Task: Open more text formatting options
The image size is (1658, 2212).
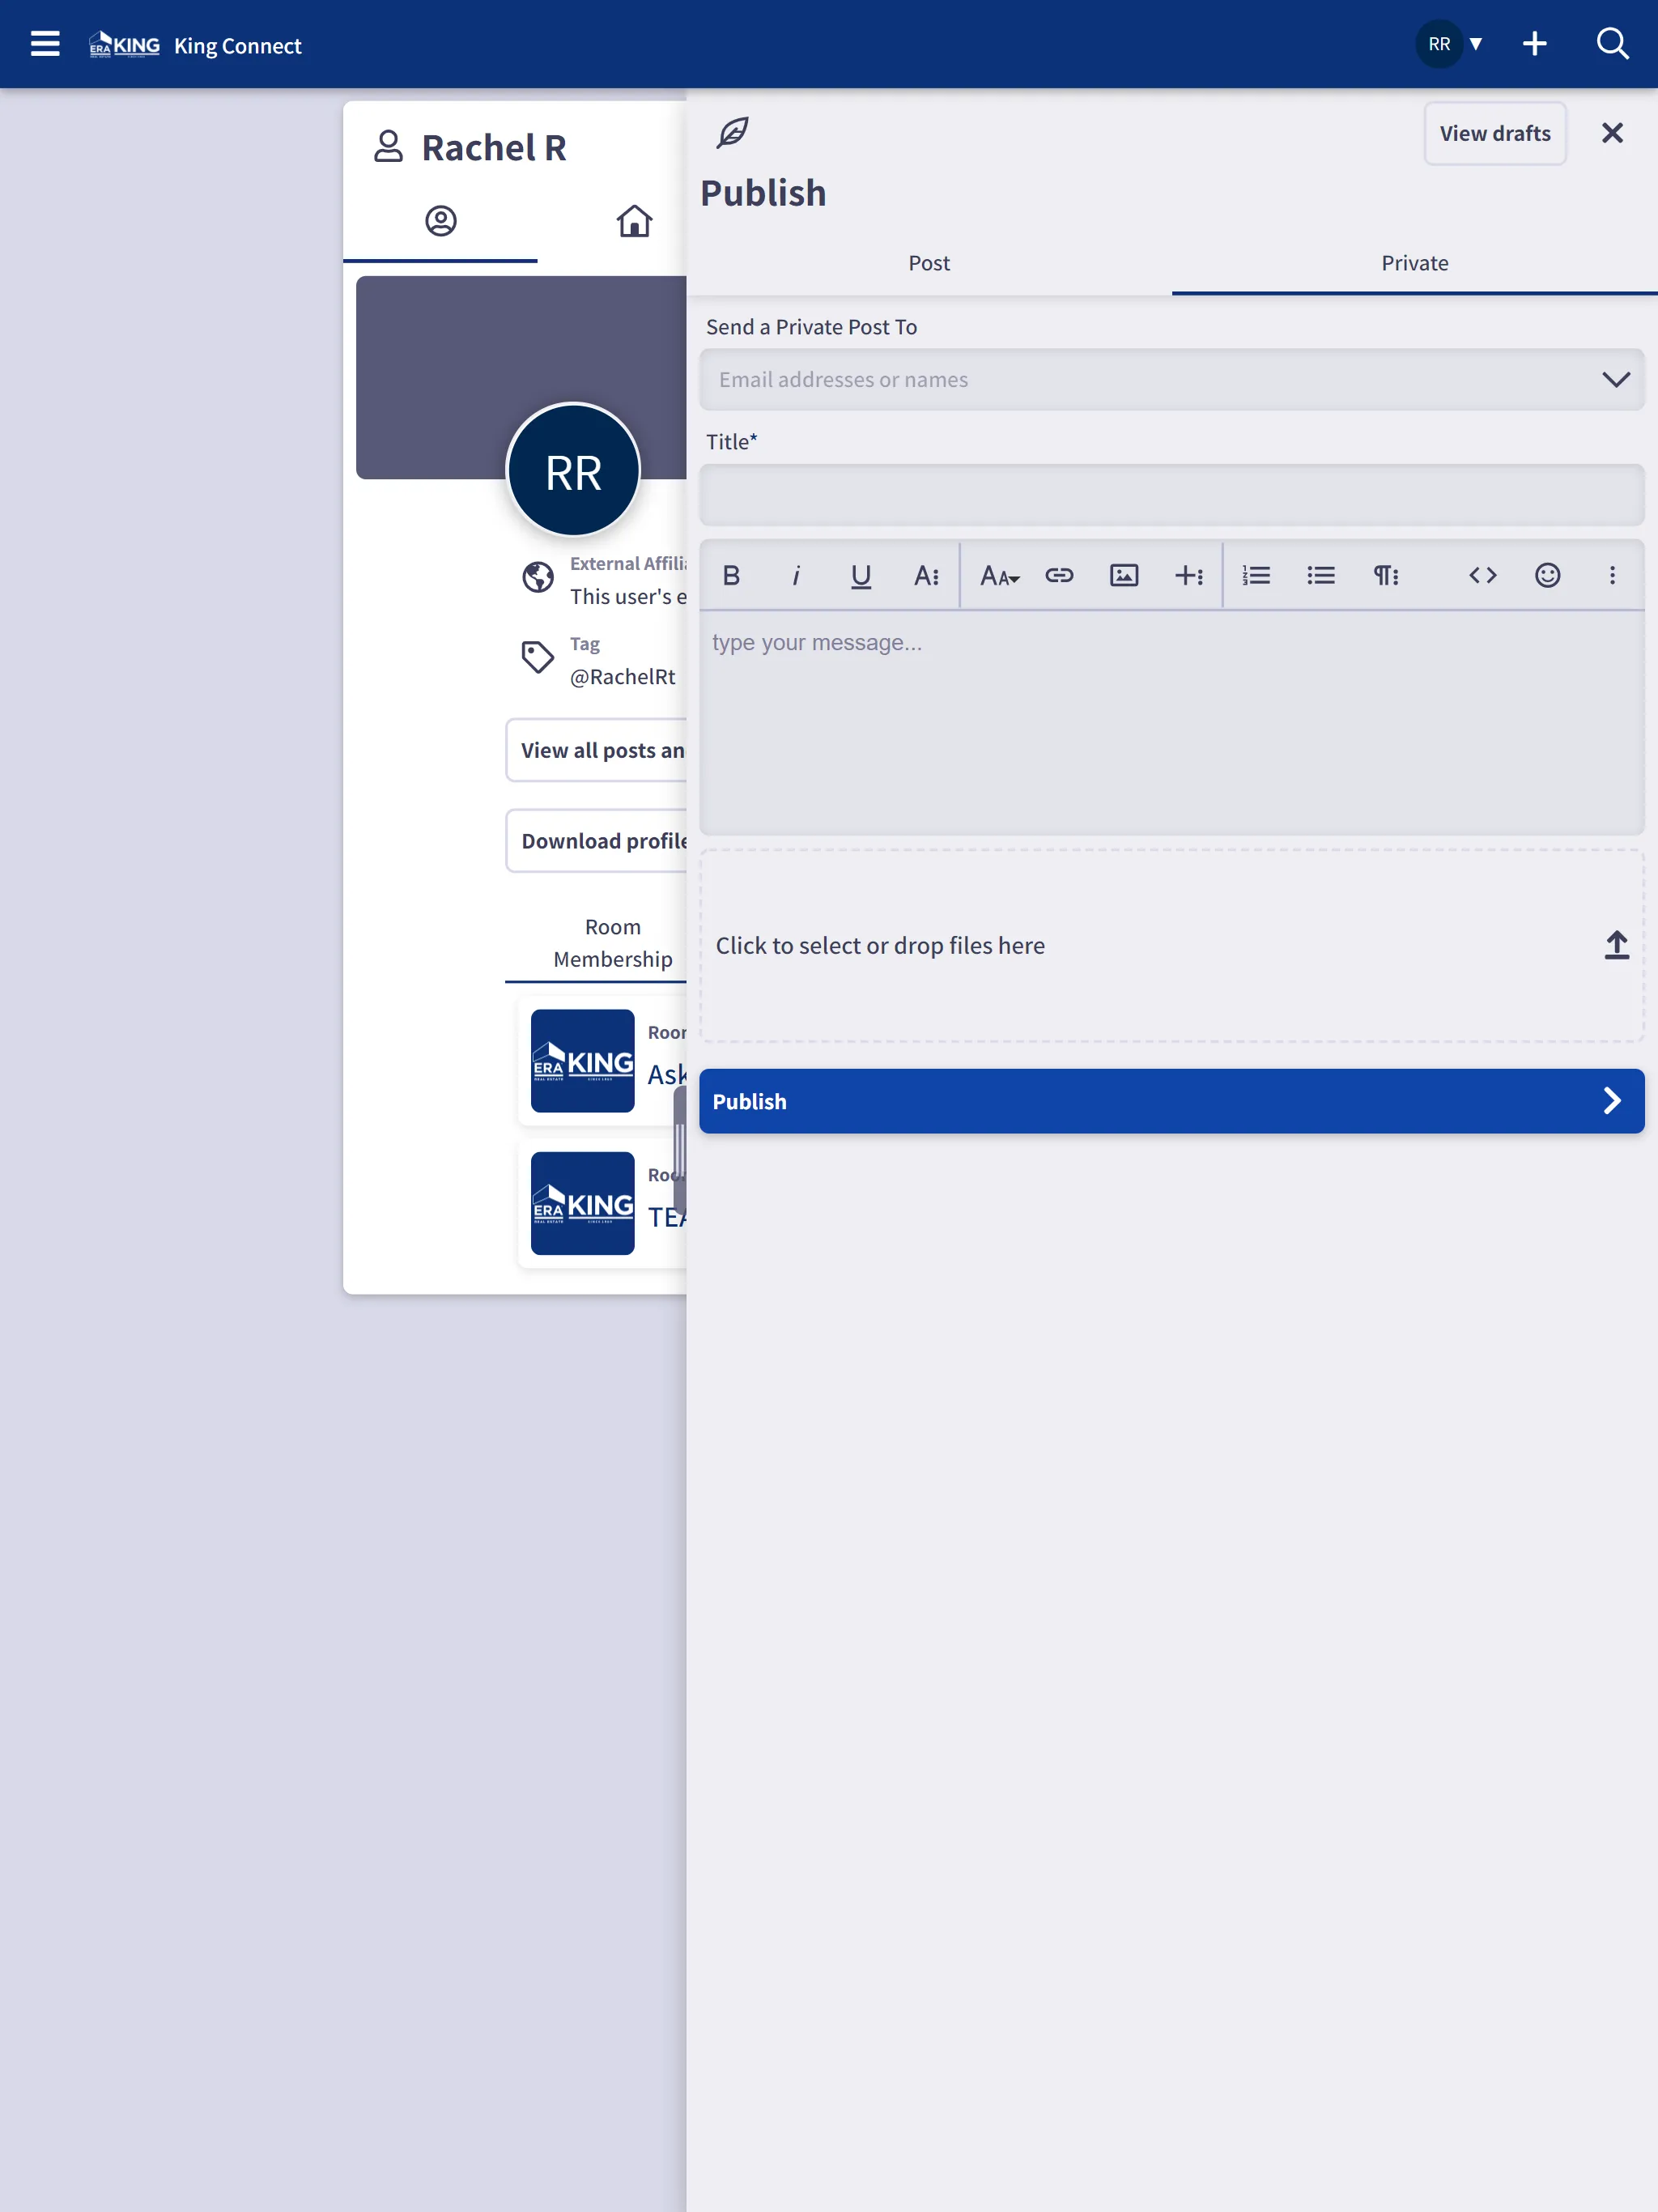Action: [926, 575]
